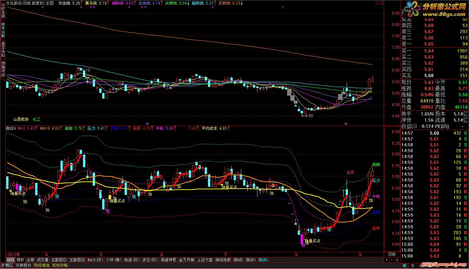Open the 主副图① template

(59, 260)
